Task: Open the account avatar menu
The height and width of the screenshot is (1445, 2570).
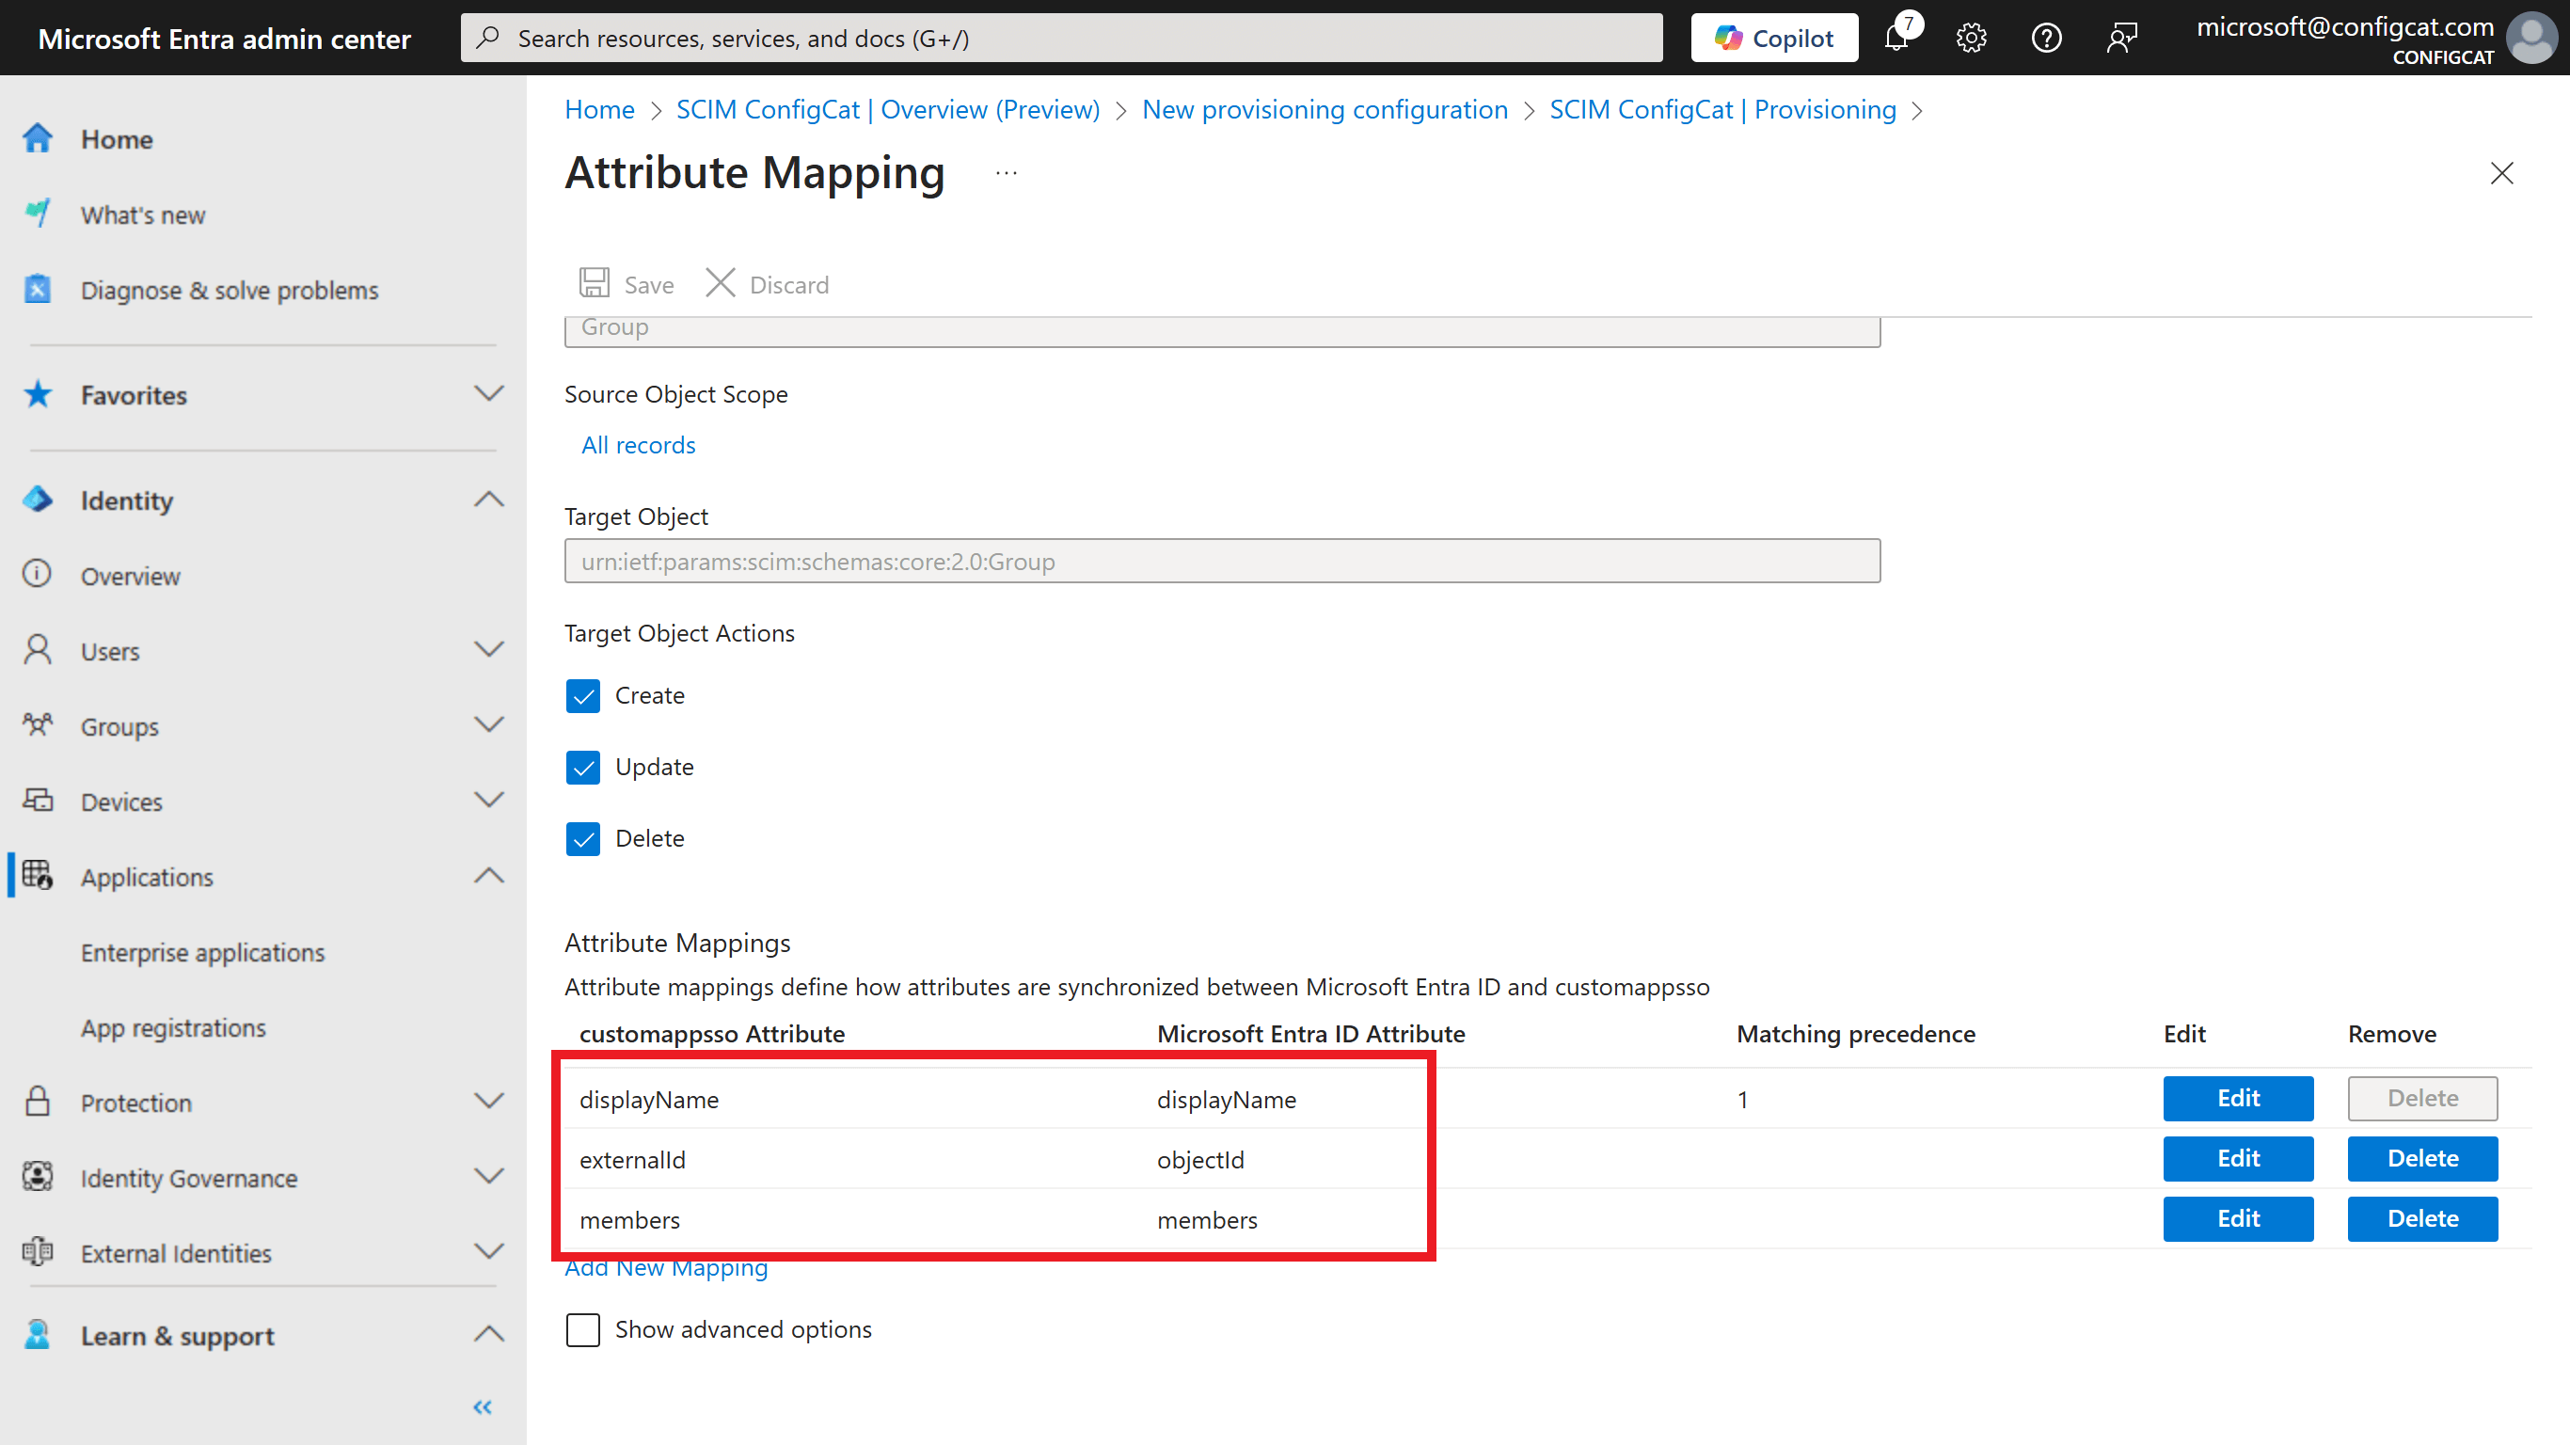Action: (2531, 37)
